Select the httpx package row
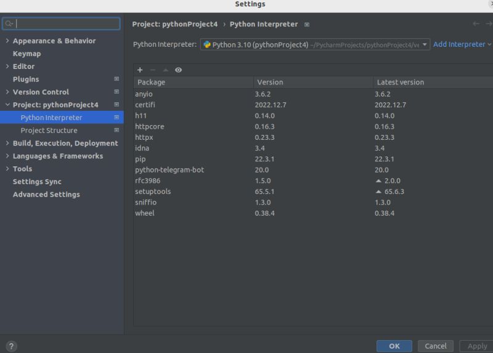 313,137
